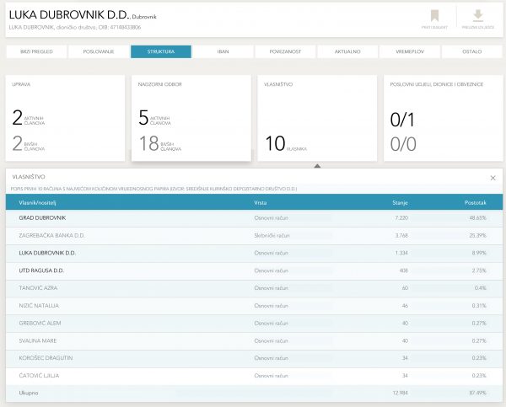Select the Struktura tab
The height and width of the screenshot is (407, 506).
pos(161,51)
